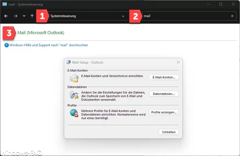
Task: Close the Systemsteuerung window
Action: point(233,4)
